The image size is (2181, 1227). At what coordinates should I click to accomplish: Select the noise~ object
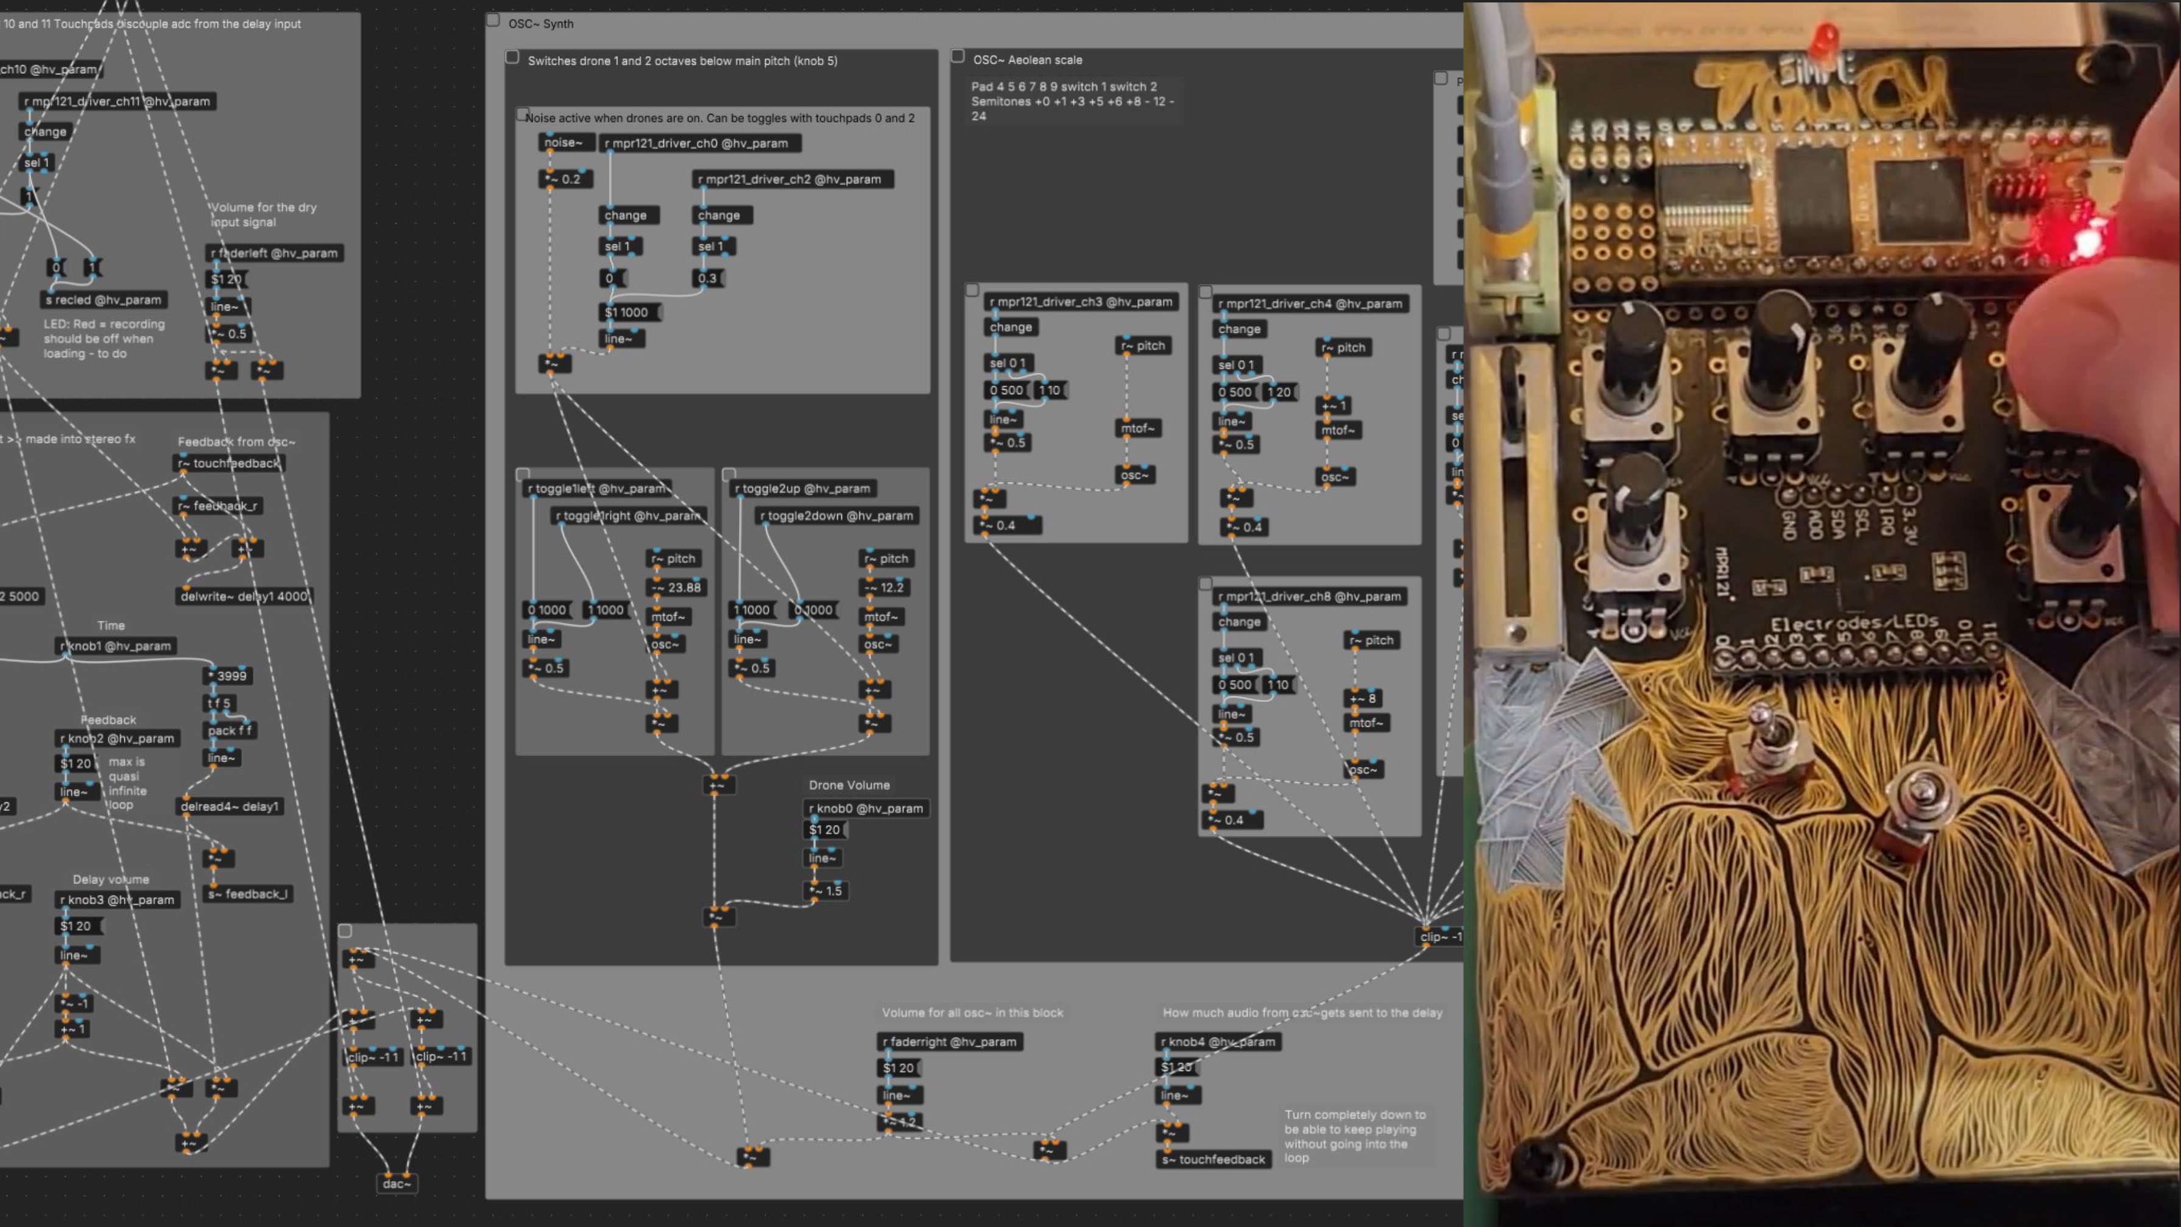(564, 143)
